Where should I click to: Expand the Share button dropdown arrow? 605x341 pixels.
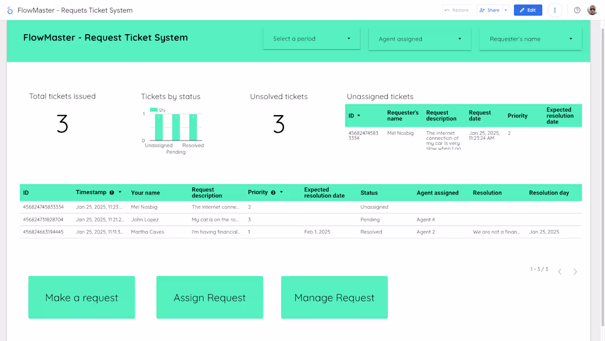[x=505, y=10]
